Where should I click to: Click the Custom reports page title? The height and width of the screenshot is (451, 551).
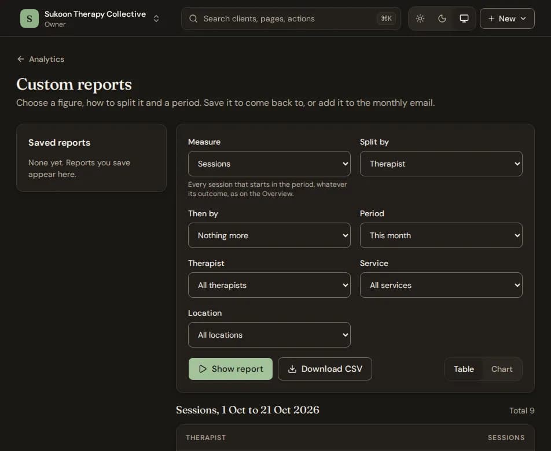coord(74,84)
